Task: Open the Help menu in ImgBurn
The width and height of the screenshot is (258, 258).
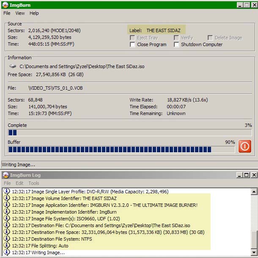Action: point(34,13)
